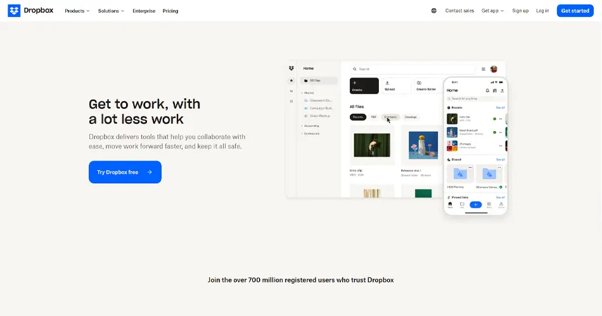The image size is (602, 316).
Task: Open the hamburger menu beside the mockup avatar
Action: (x=484, y=69)
